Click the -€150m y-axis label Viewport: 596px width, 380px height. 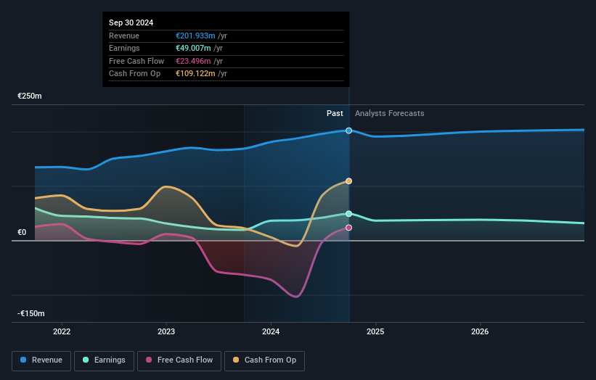30,313
